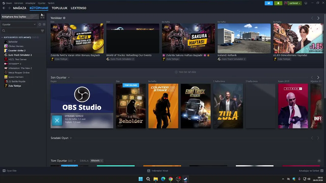The image size is (326, 183).
Task: Open OBS Studio icon in the taskbar
Action: 178,179
